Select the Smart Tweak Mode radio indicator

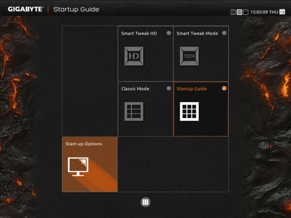pos(224,33)
